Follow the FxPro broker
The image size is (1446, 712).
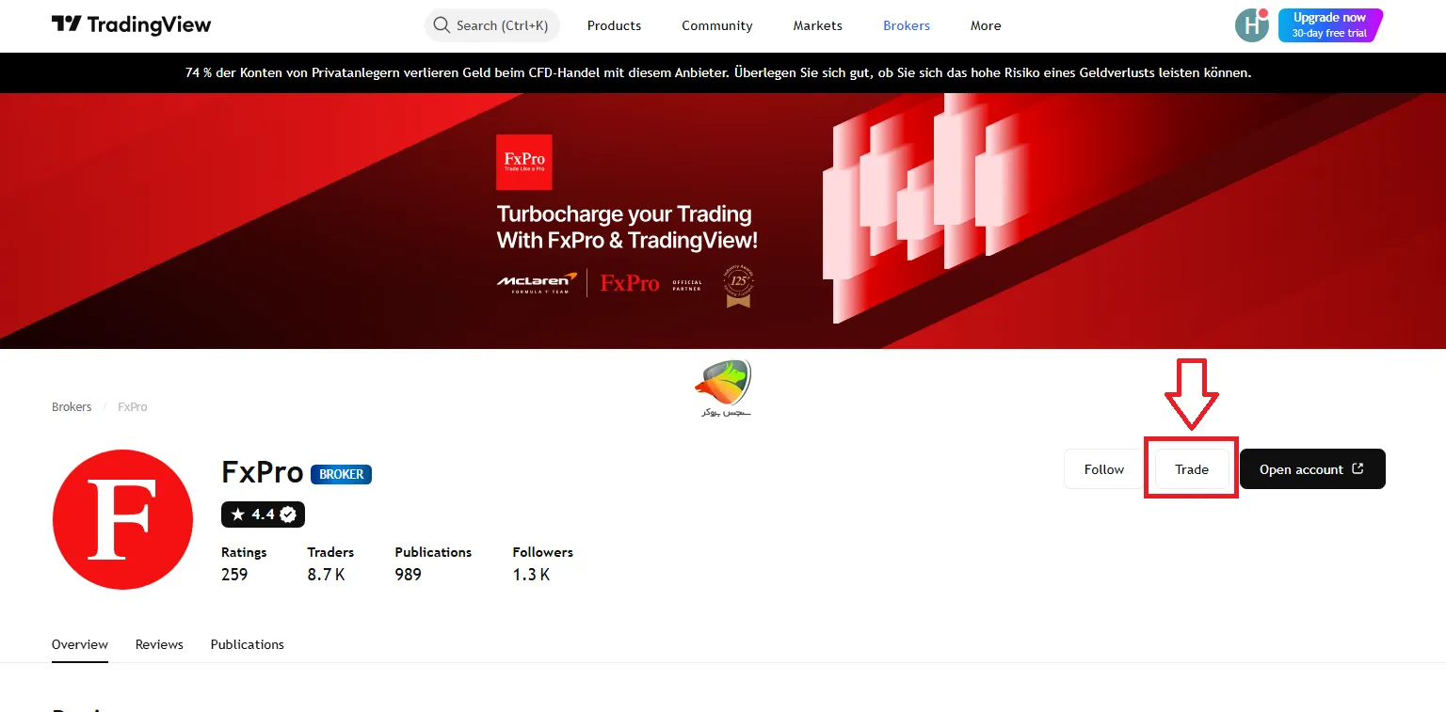coord(1103,469)
